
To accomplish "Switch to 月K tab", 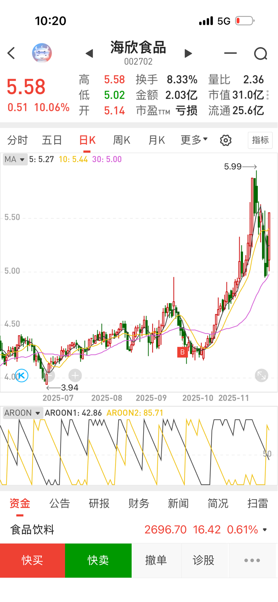I will coord(157,140).
